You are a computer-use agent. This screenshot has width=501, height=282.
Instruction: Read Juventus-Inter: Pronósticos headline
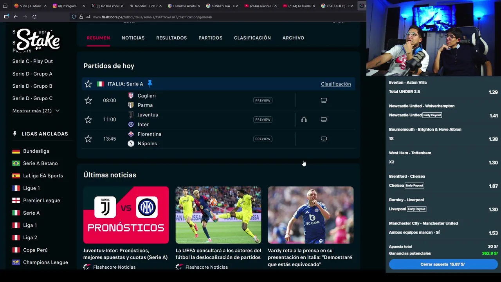[125, 254]
